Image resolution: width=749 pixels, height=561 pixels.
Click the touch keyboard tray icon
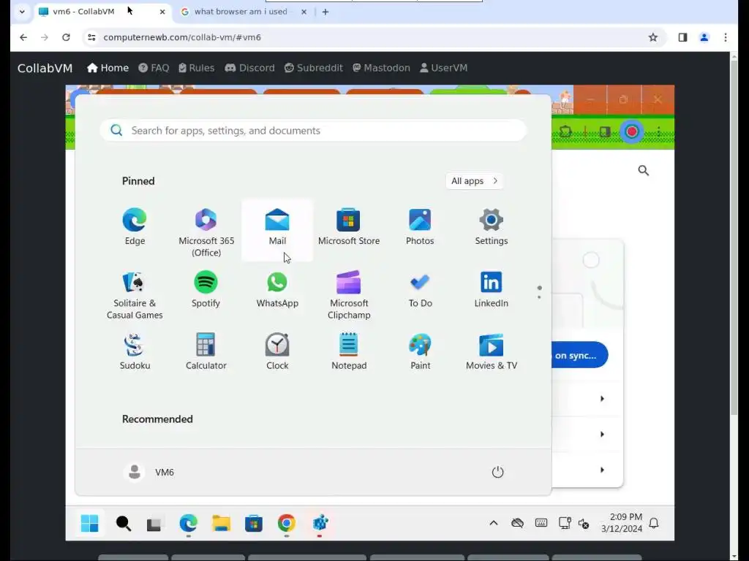[541, 523]
